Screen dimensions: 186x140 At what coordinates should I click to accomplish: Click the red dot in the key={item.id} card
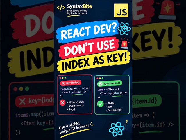pyautogui.click(x=97, y=78)
